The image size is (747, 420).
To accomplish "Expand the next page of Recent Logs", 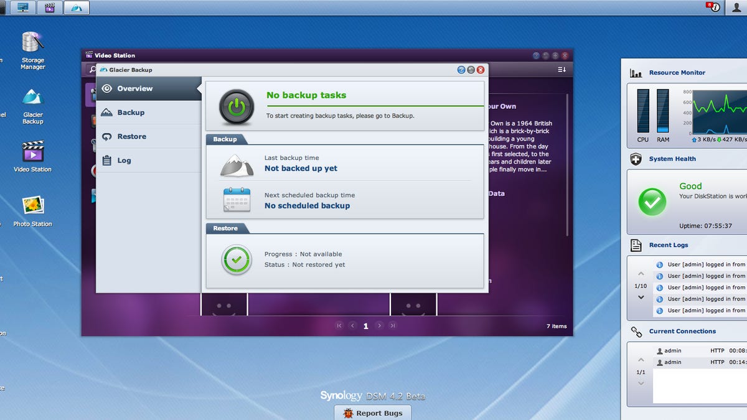I will click(x=640, y=297).
